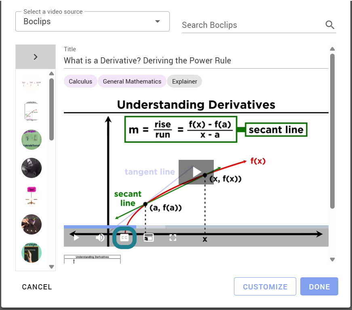This screenshot has height=310, width=352.
Task: Play the video from the control bar
Action: point(76,238)
